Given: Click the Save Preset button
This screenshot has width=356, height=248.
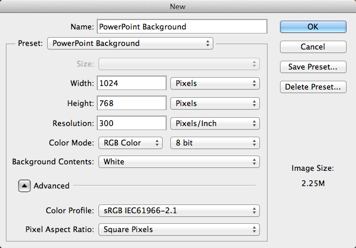Looking at the screenshot, I should tap(312, 67).
